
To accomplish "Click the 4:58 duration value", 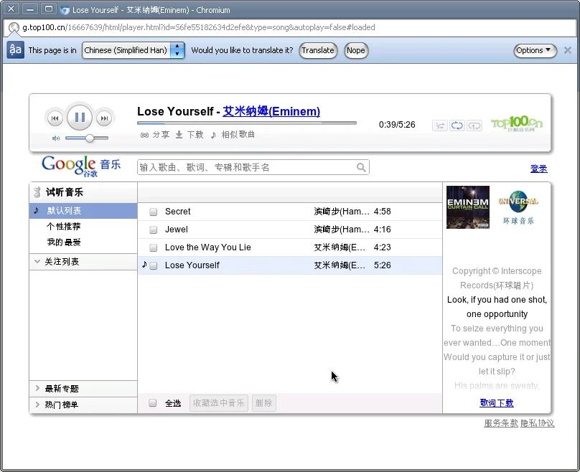I will click(382, 212).
